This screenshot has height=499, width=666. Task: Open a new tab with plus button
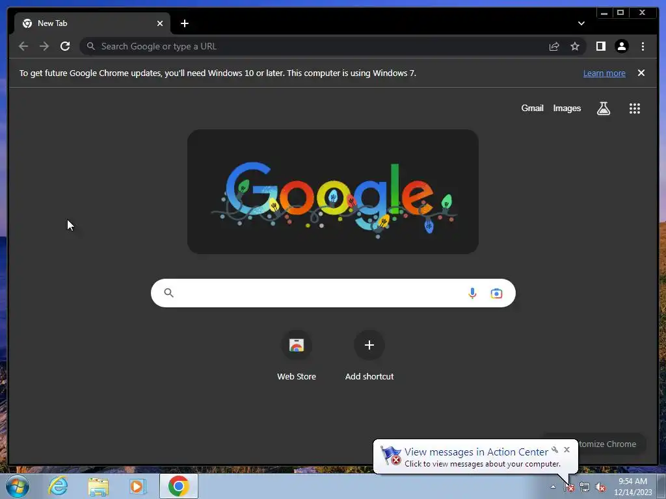(184, 23)
